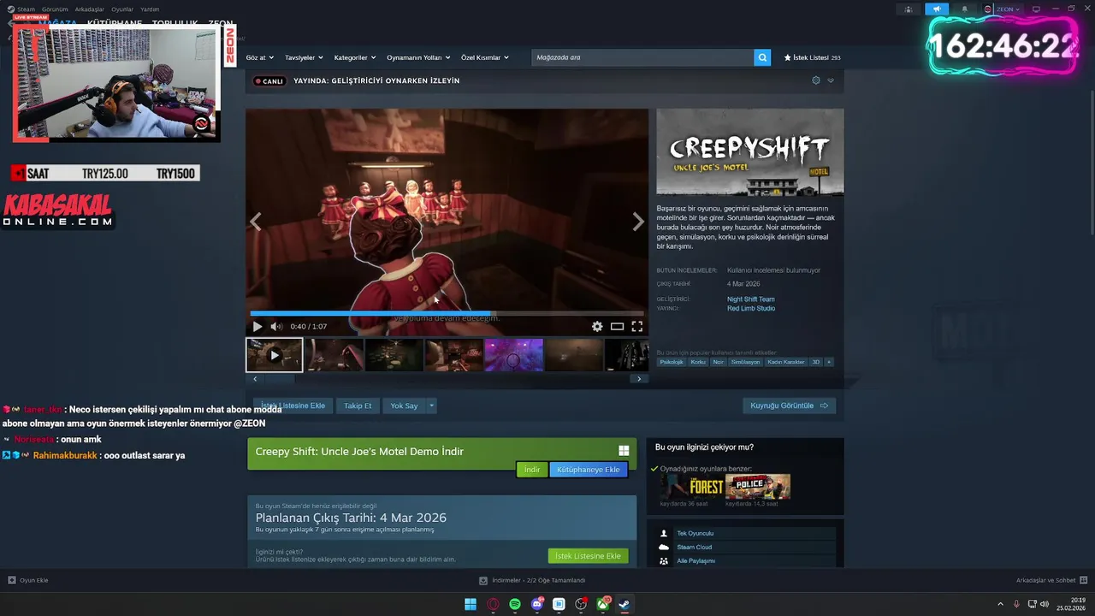The image size is (1095, 616).
Task: Click green İstek Listesine Ekle in release box
Action: (588, 556)
